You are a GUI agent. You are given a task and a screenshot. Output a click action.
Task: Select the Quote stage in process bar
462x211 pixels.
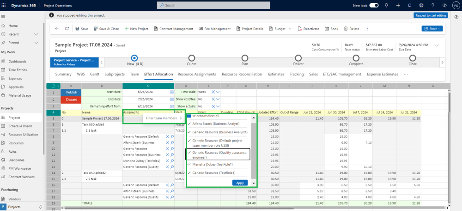(191, 58)
